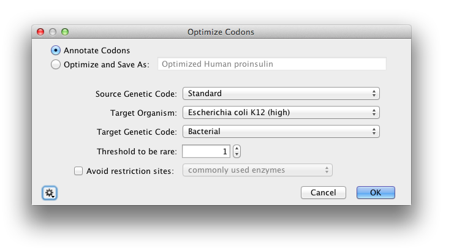Open Target Genetic Code dropdown
This screenshot has height=248, width=454.
tap(281, 132)
